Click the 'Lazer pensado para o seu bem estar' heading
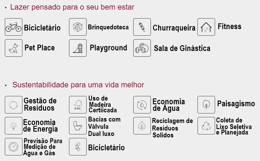260x161 pixels. pyautogui.click(x=72, y=7)
